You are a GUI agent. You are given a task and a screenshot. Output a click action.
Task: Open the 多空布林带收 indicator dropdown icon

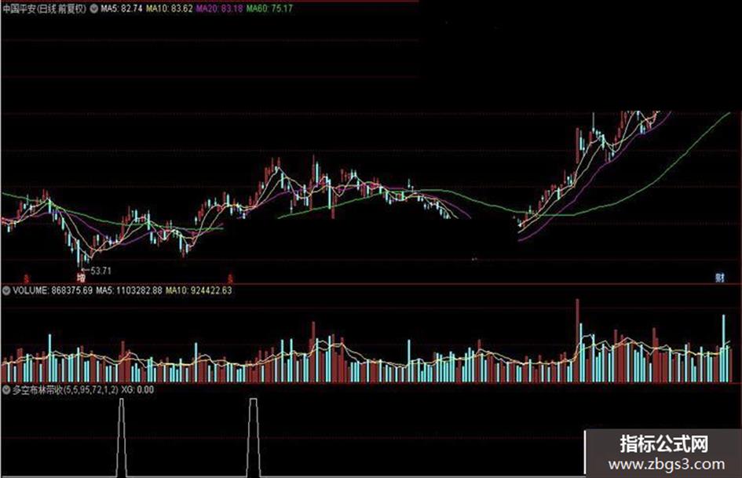[x=6, y=390]
